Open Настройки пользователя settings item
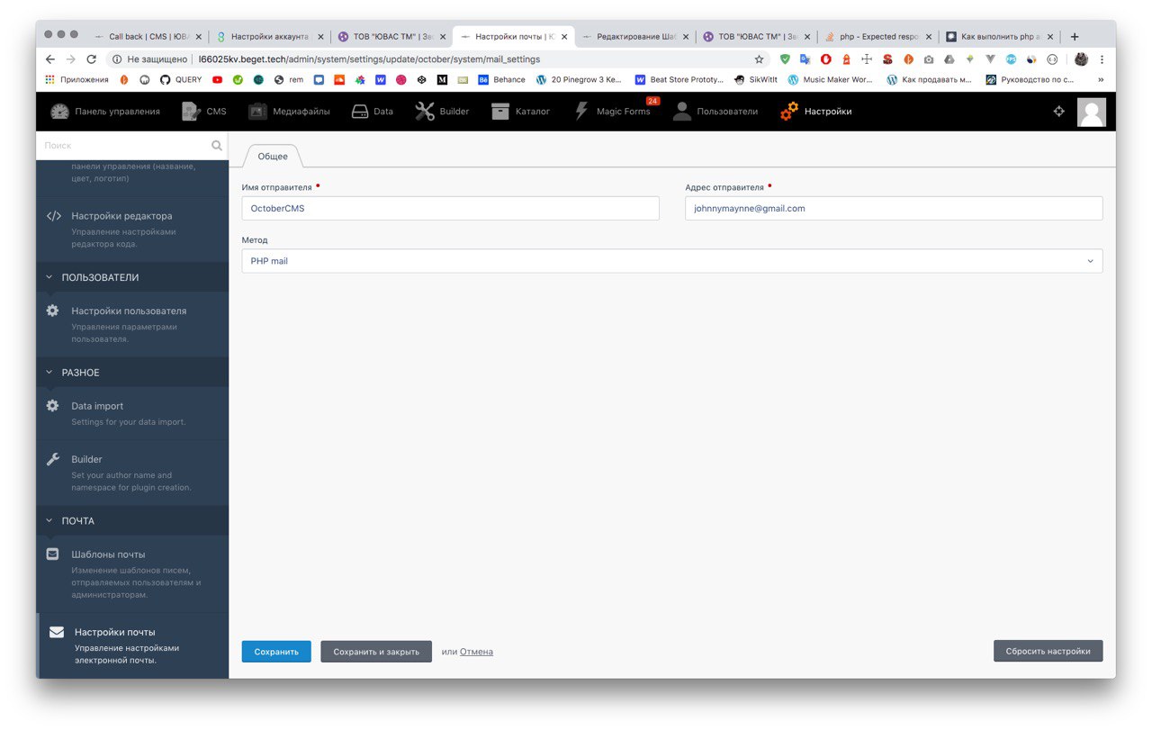 (x=132, y=324)
